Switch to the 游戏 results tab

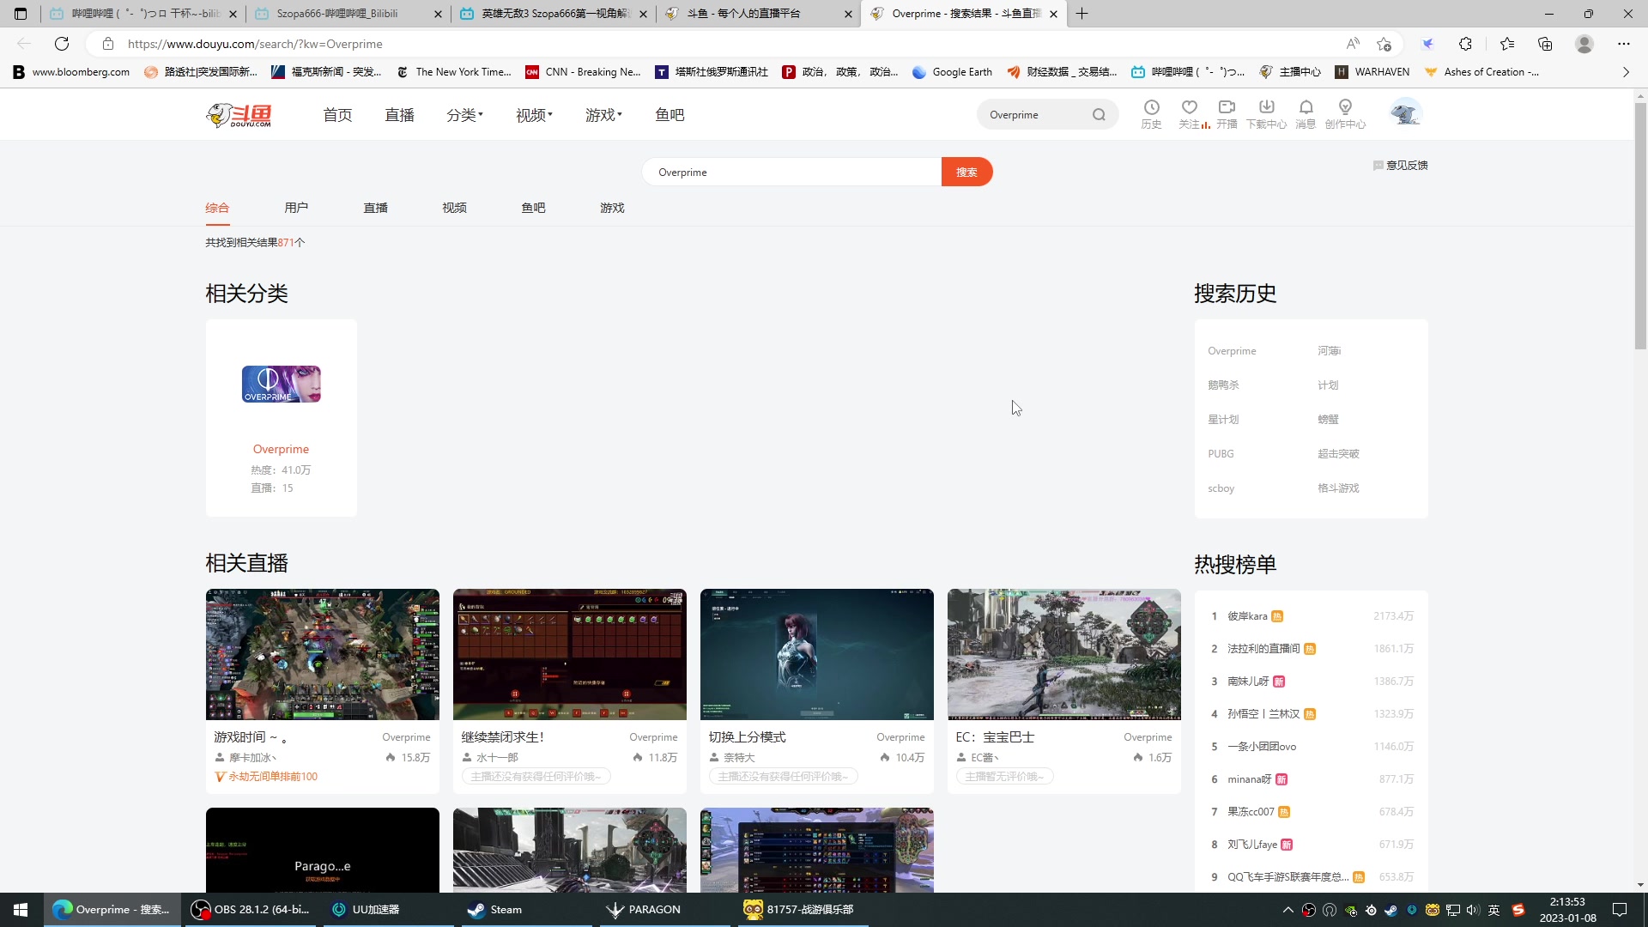(612, 208)
